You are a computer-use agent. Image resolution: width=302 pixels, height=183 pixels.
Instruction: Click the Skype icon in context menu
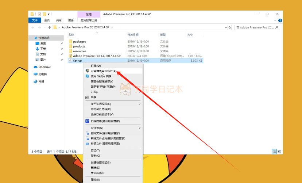tap(87, 76)
